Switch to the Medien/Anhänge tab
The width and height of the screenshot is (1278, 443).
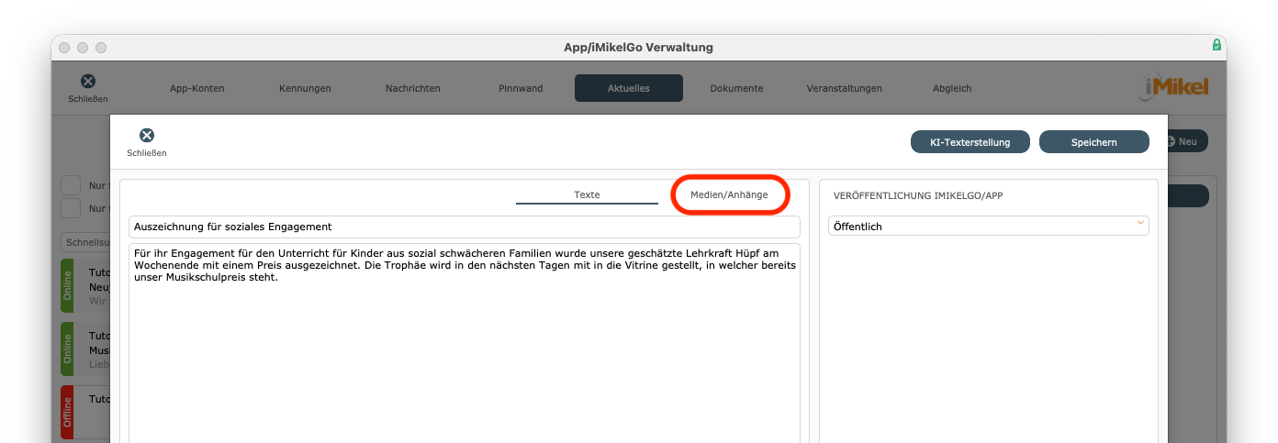click(x=729, y=195)
